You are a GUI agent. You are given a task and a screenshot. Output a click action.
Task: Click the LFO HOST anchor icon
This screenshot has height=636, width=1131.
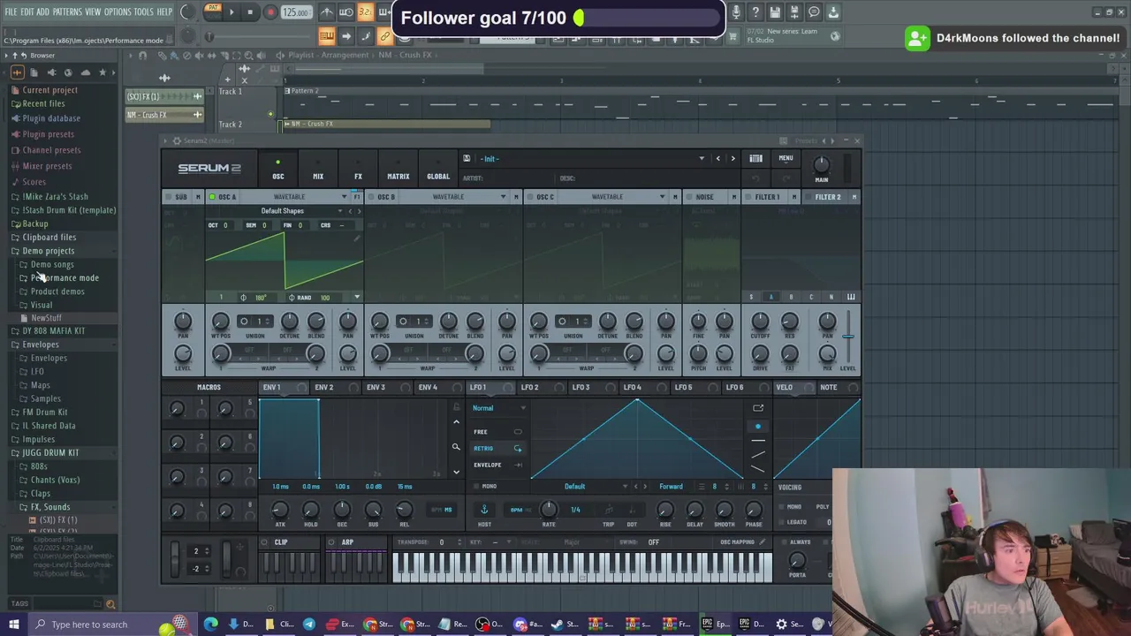[x=484, y=510]
